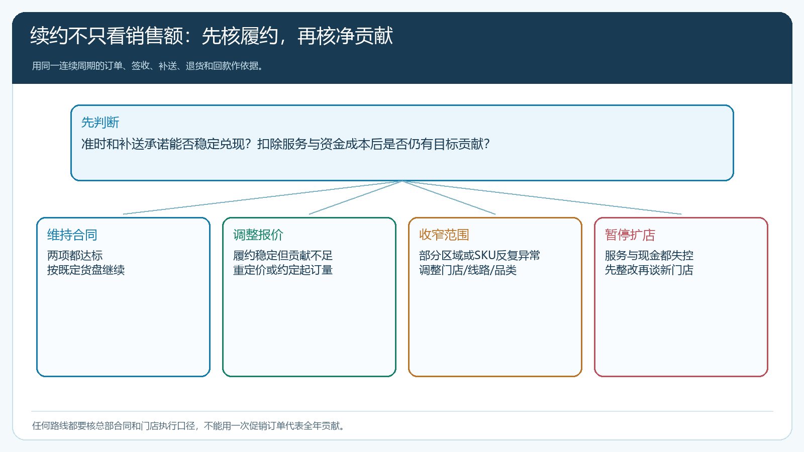Image resolution: width=804 pixels, height=452 pixels.
Task: Click the "先判断" heading
Action: click(x=100, y=123)
